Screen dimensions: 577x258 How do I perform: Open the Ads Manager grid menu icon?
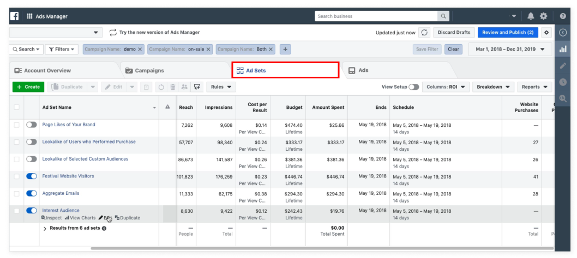[30, 16]
